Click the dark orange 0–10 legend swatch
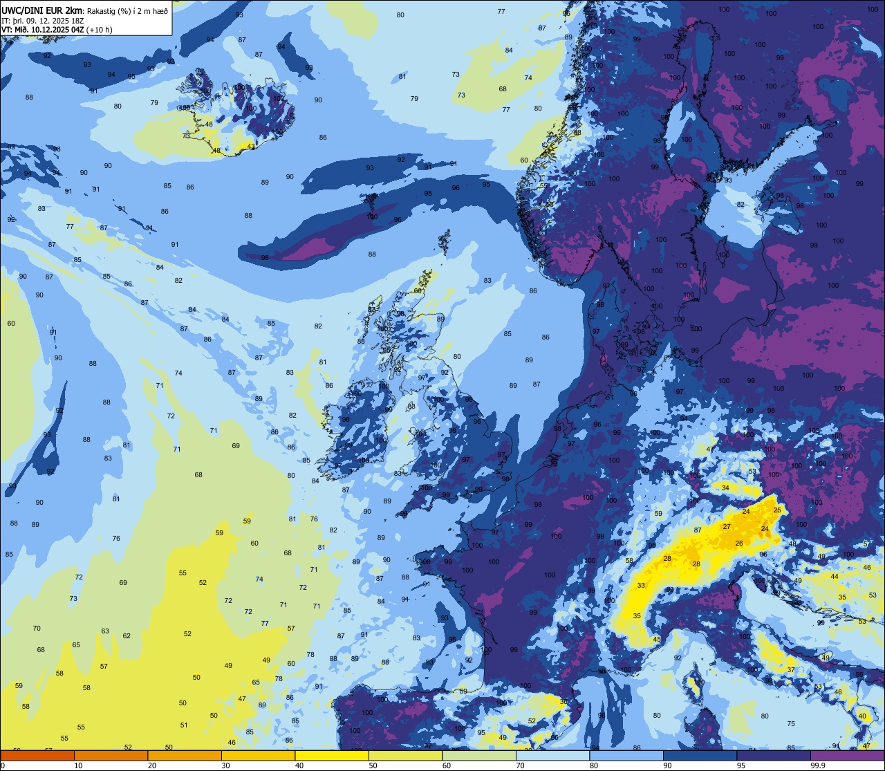Screen dimensions: 885x771 click(37, 755)
